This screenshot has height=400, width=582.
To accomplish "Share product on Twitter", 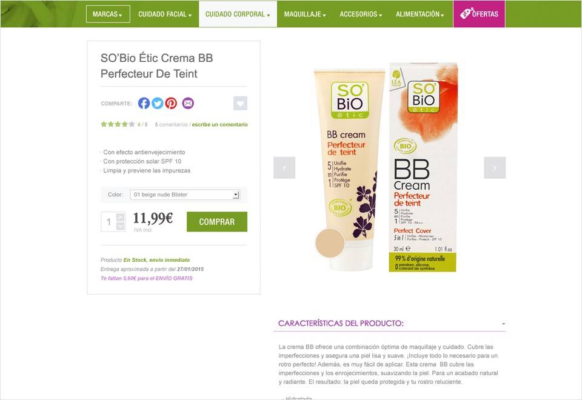I will [158, 103].
